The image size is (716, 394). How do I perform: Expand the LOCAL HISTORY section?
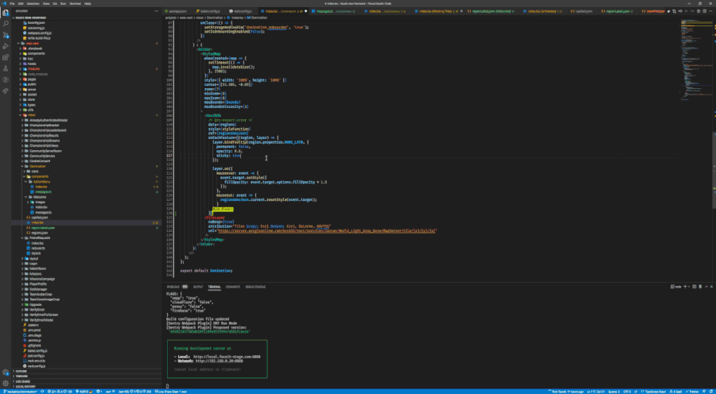[24, 386]
